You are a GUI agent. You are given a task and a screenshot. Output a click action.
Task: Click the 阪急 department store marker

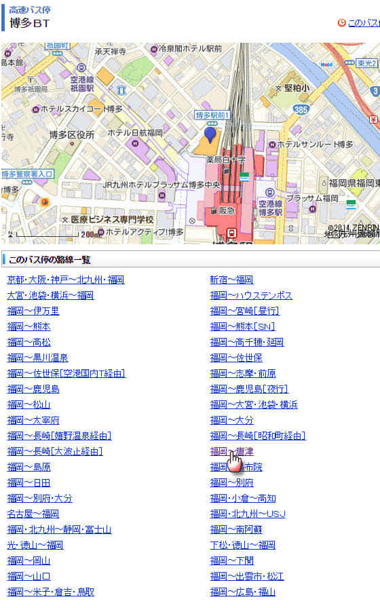214,211
